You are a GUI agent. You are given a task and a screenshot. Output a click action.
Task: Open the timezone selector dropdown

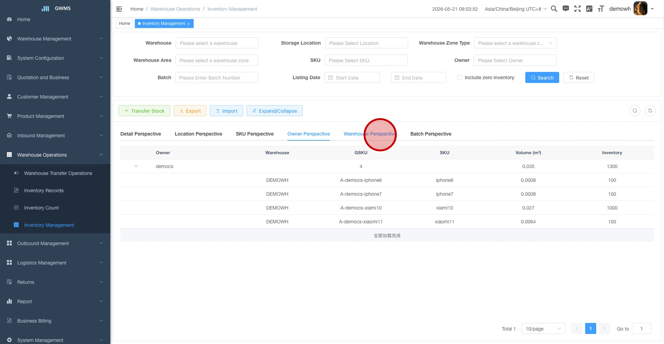(516, 9)
